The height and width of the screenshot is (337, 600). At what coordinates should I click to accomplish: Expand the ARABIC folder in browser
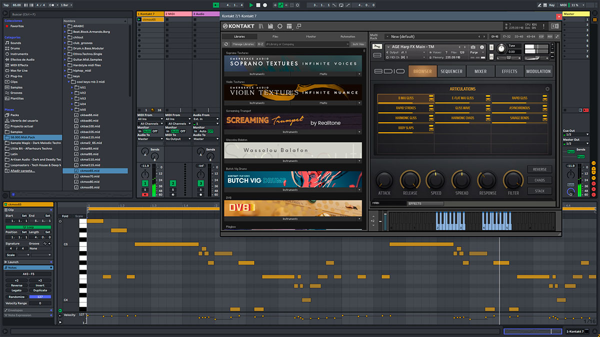(65, 26)
